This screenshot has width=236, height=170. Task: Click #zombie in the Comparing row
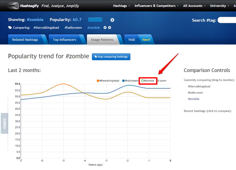(94, 28)
